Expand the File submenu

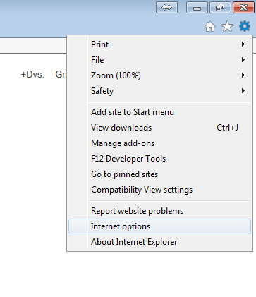click(x=160, y=60)
